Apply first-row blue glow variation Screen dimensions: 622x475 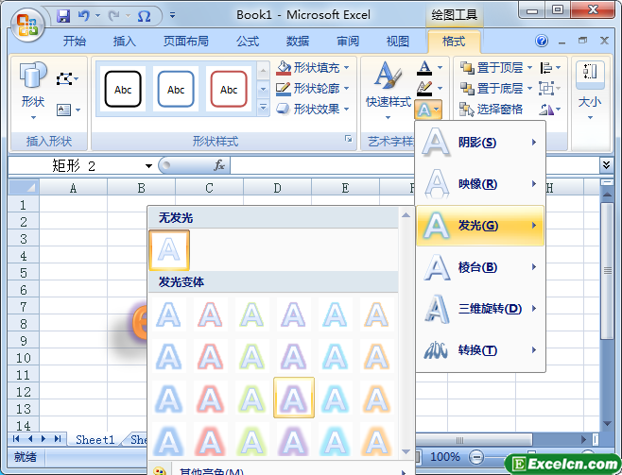[x=169, y=314]
